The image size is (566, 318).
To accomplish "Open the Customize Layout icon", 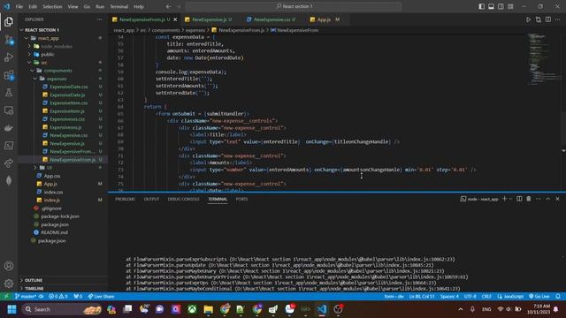I will (511, 6).
